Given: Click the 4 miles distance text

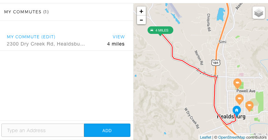Looking at the screenshot, I should coord(116,44).
